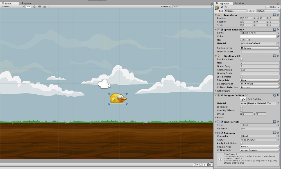Open the Shaded draw mode dropdown
Screen dimensions: 281x169
click(13, 6)
